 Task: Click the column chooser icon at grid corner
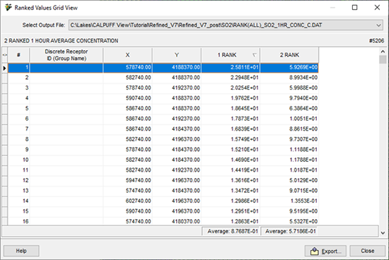click(x=5, y=55)
